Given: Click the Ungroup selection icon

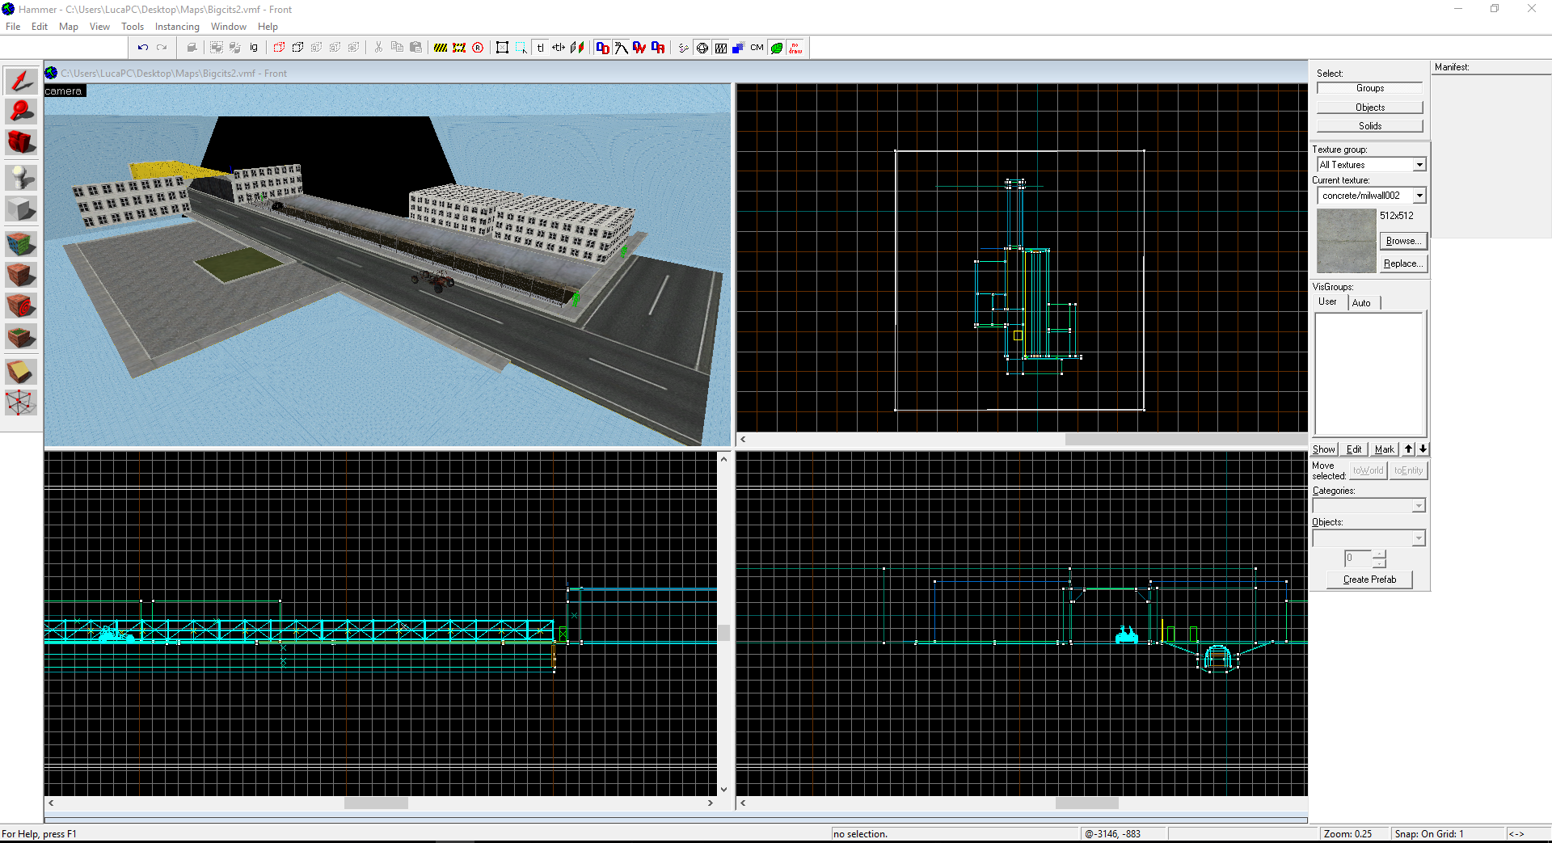Looking at the screenshot, I should (235, 48).
